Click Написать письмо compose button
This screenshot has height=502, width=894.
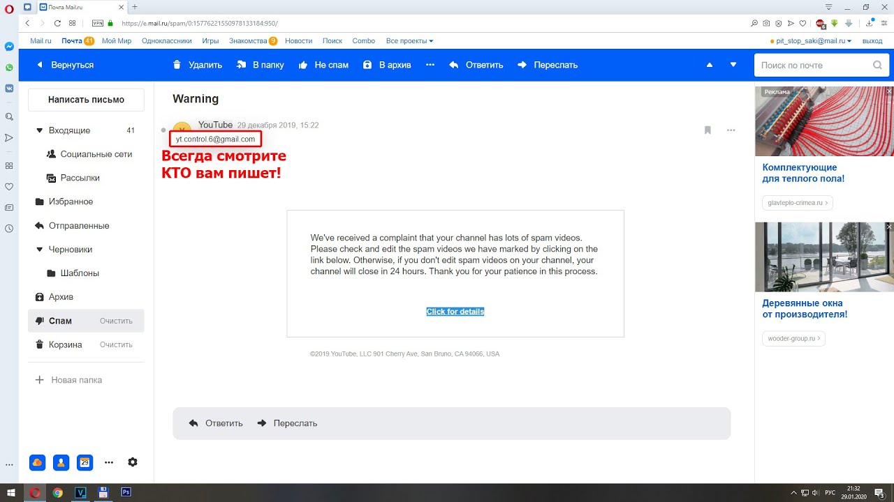coord(86,100)
